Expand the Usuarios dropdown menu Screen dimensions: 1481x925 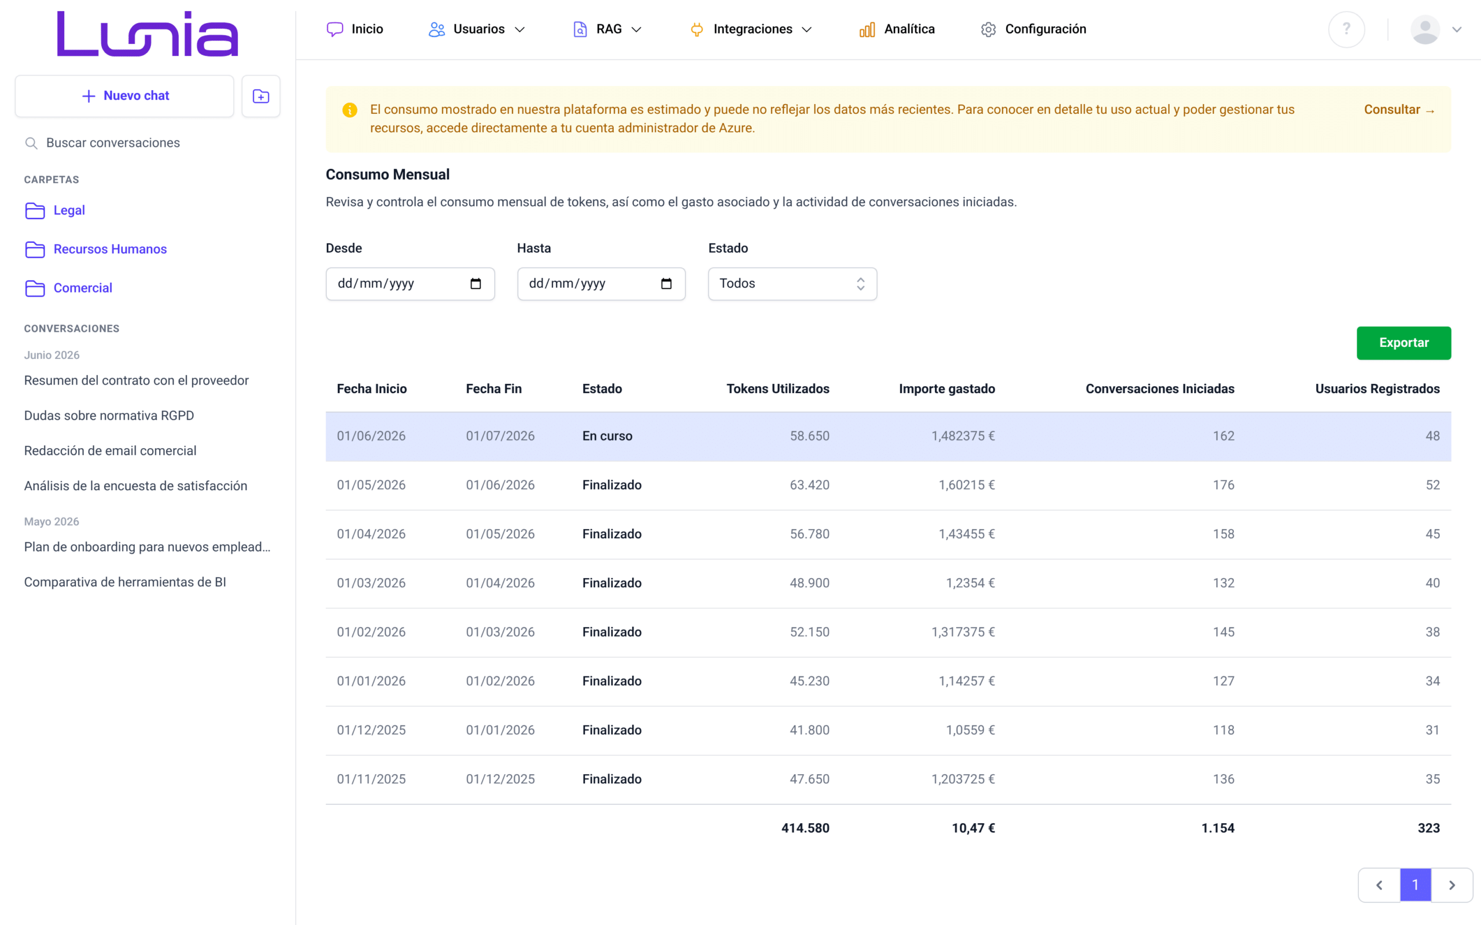(x=477, y=29)
